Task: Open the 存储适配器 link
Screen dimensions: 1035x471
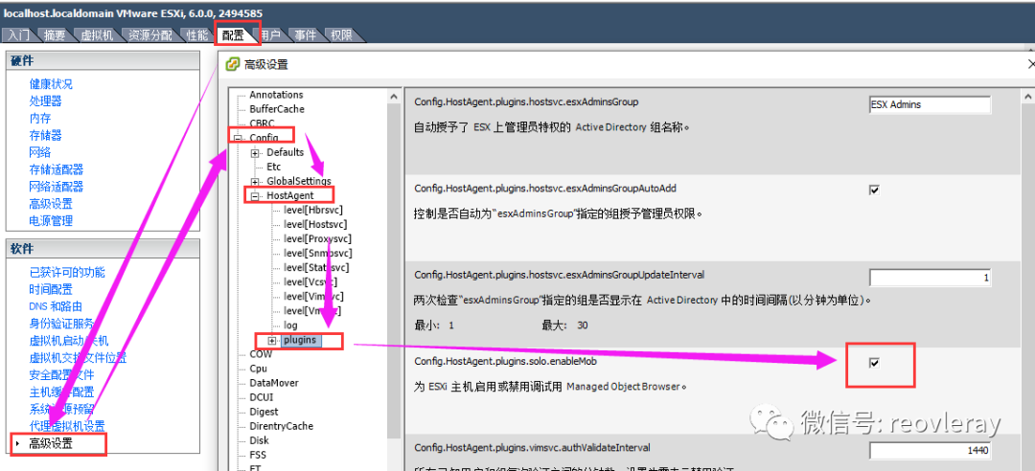Action: pyautogui.click(x=57, y=169)
